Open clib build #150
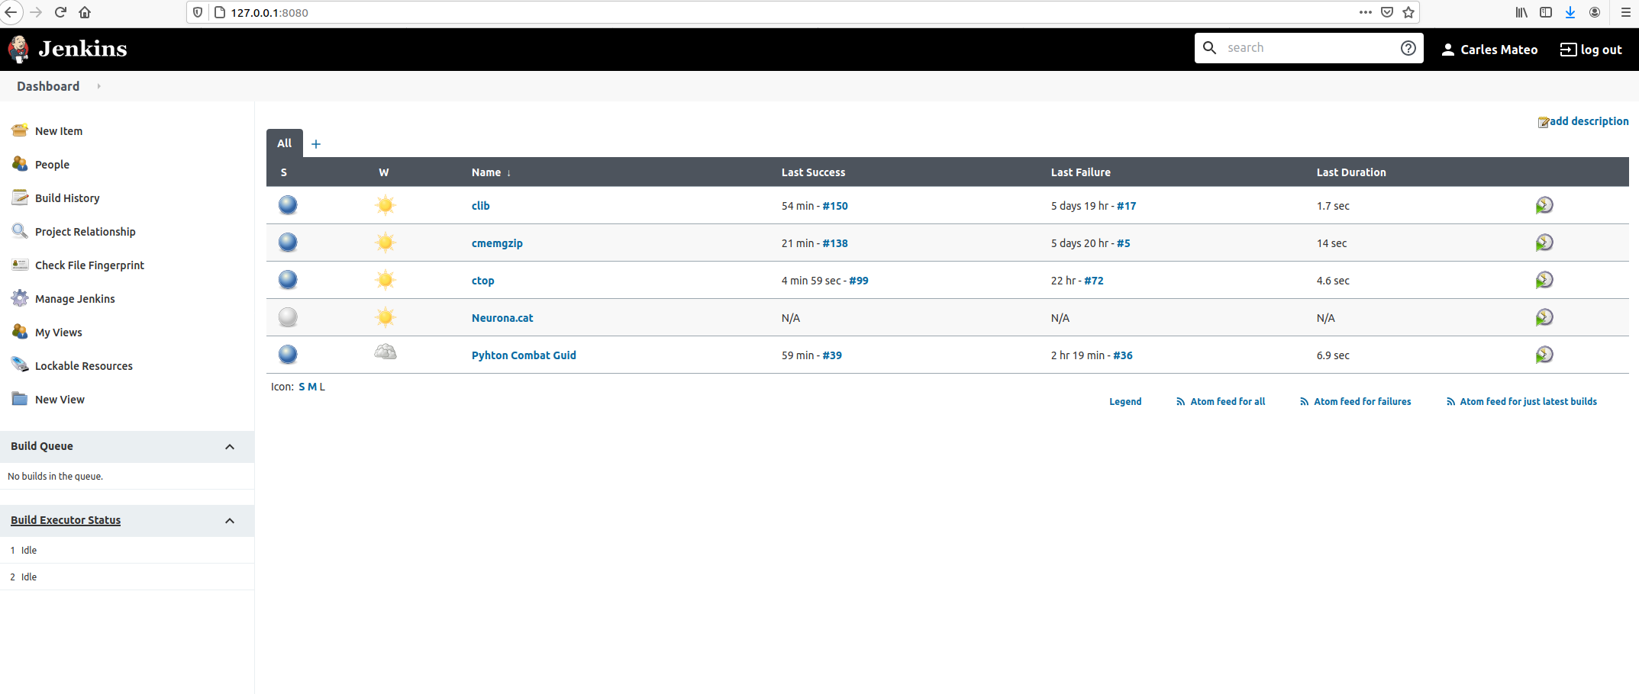 pyautogui.click(x=835, y=206)
